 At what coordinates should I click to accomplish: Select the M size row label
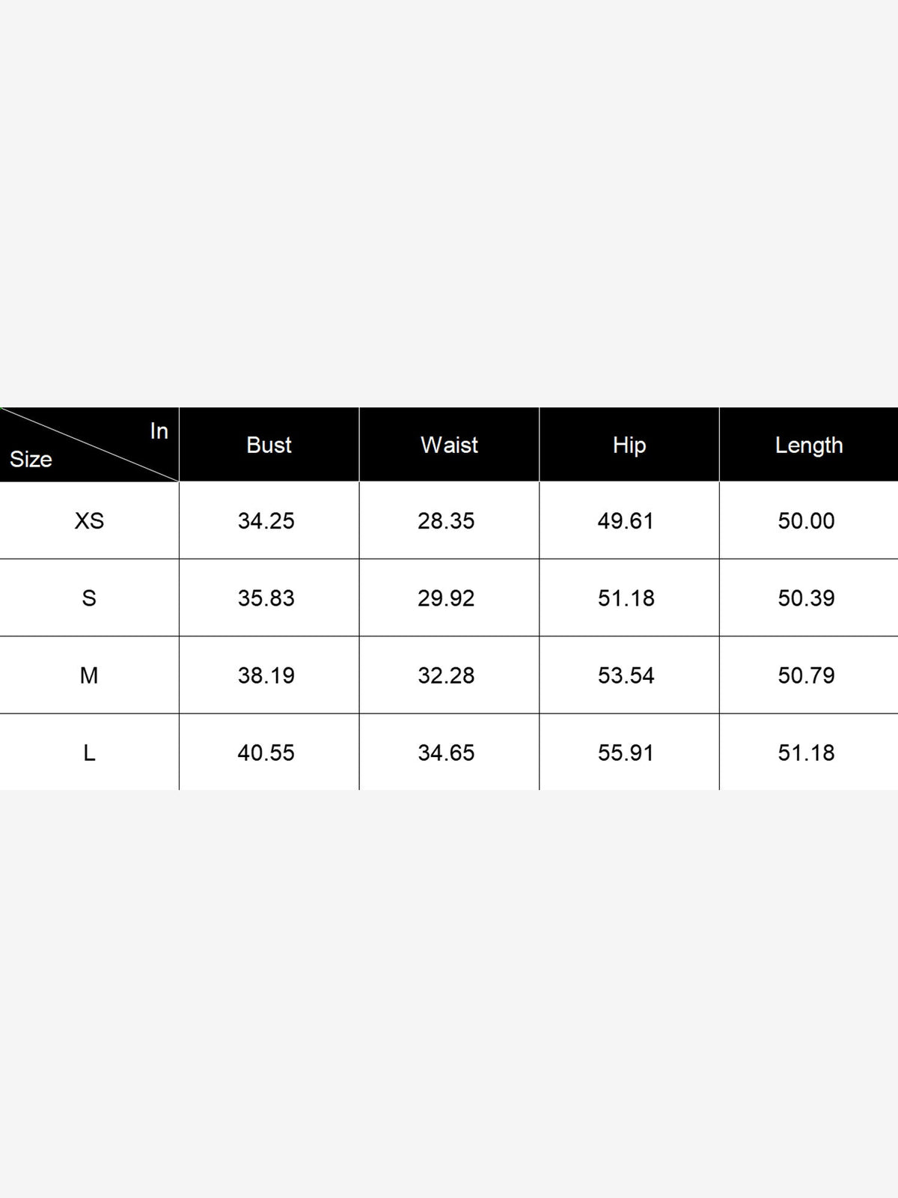pos(89,675)
